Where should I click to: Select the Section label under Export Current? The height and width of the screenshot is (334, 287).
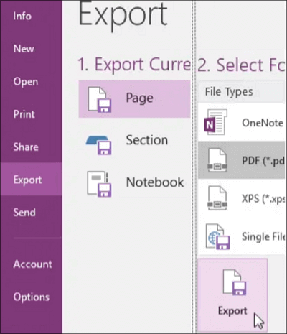(x=146, y=140)
